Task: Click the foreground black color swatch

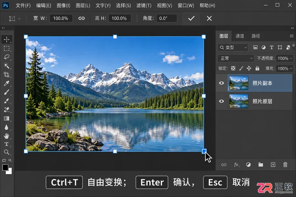Action: click(5, 167)
